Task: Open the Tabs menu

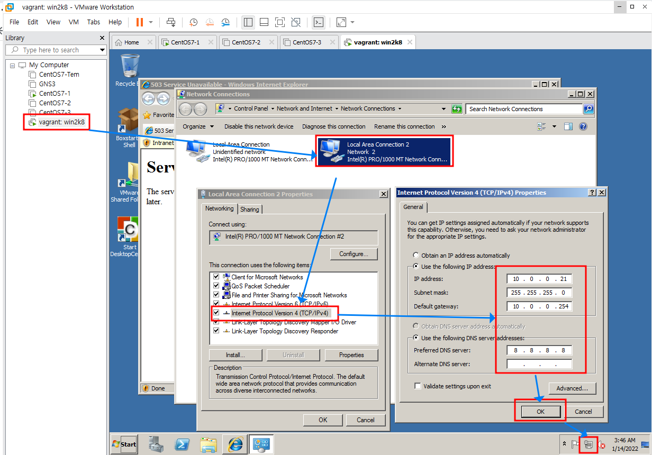Action: click(x=94, y=22)
